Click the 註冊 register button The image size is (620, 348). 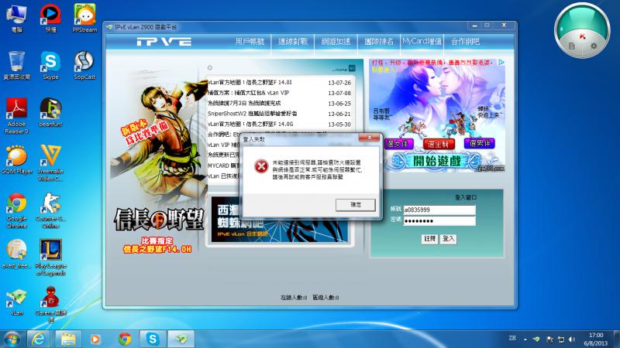pyautogui.click(x=430, y=239)
